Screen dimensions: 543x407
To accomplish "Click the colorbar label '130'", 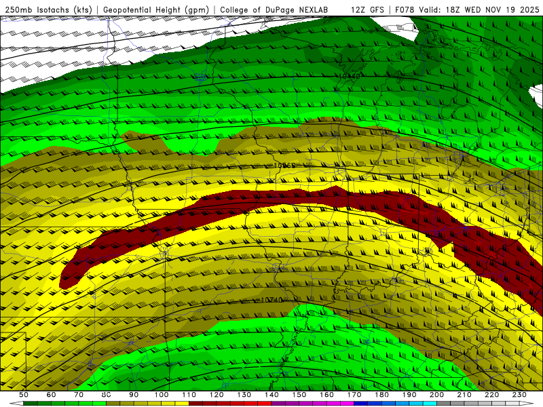I will click(244, 395).
